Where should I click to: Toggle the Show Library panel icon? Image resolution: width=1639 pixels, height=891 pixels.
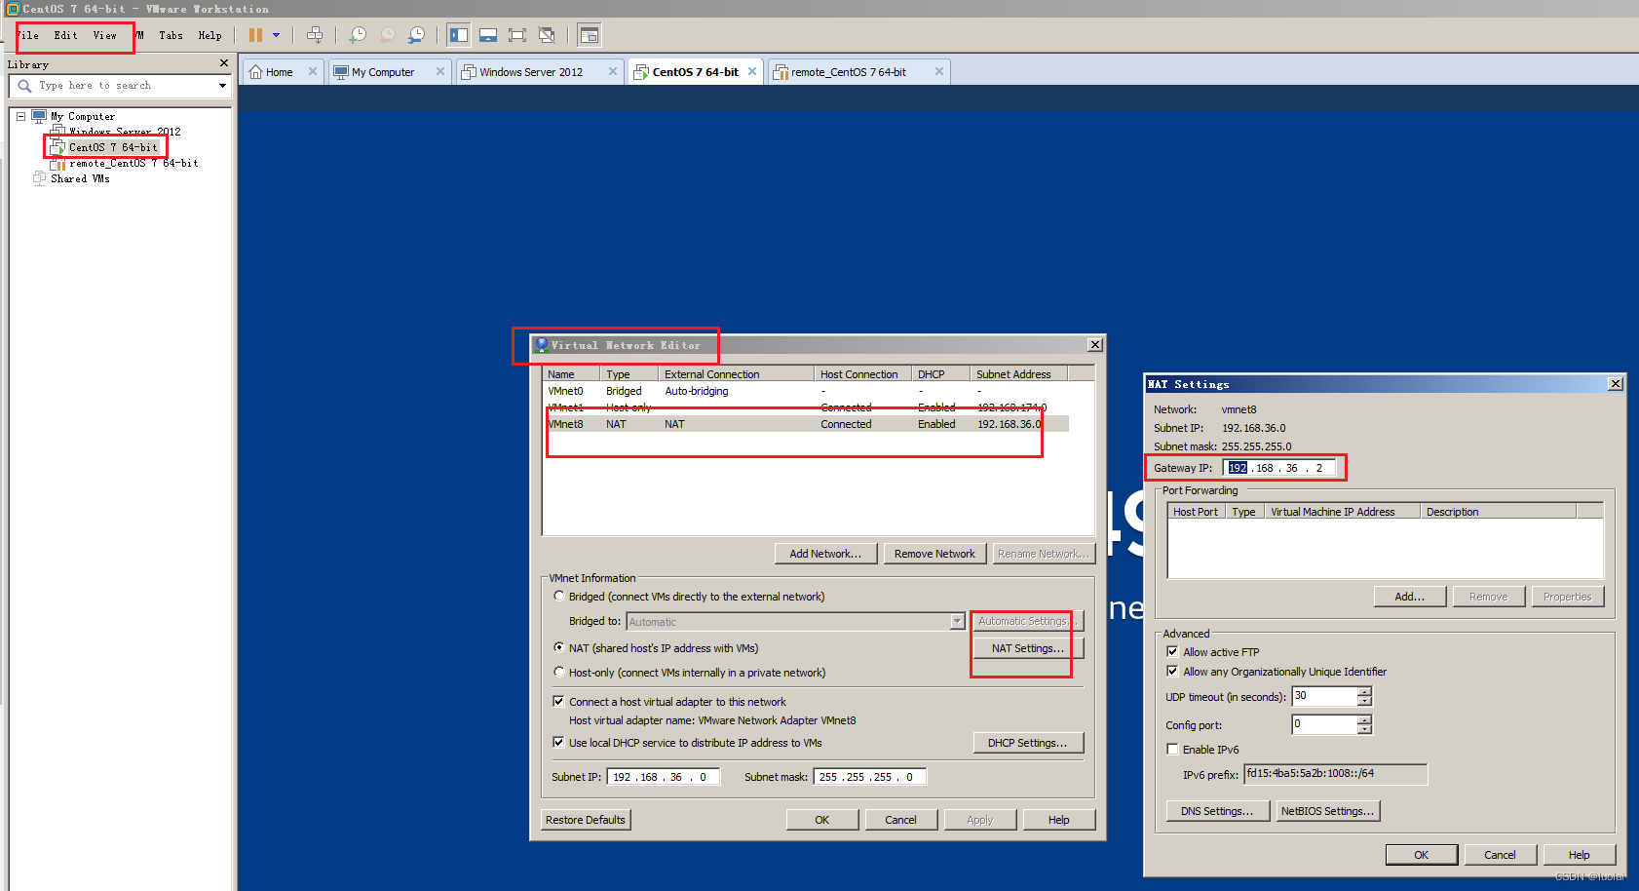(x=458, y=35)
